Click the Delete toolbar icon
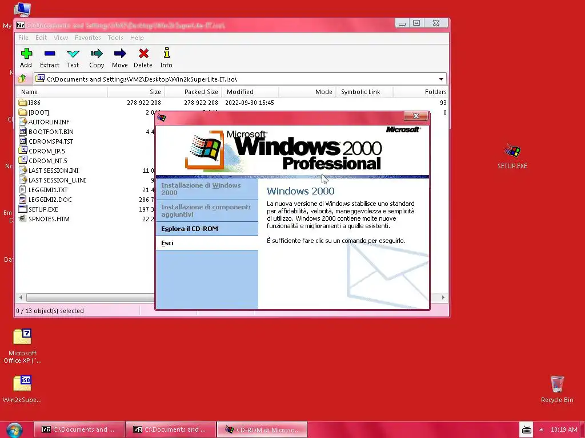 [x=143, y=54]
